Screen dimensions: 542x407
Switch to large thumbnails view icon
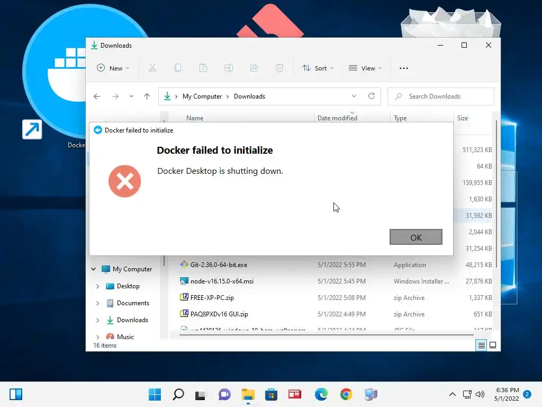click(493, 345)
